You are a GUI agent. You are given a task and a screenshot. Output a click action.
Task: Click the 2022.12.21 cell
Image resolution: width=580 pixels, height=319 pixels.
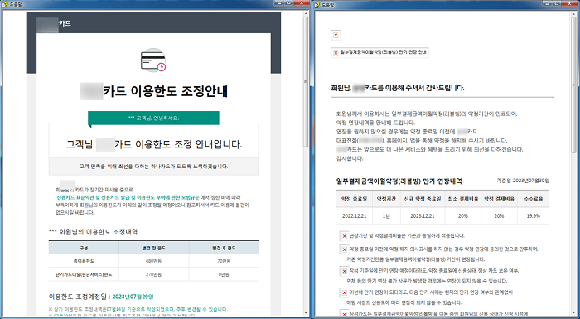point(354,215)
